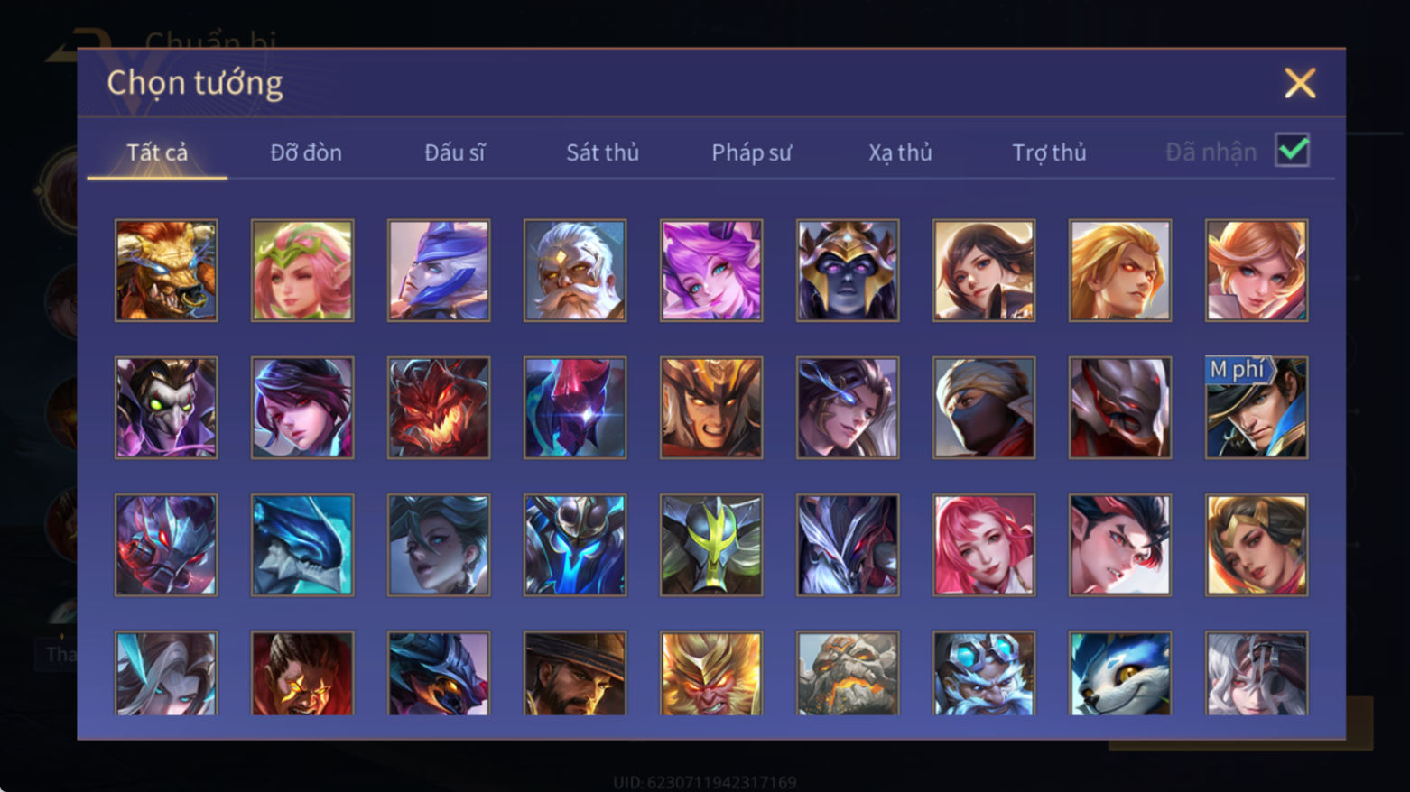
Task: Open the "Đấu sĩ" tab
Action: pos(454,152)
